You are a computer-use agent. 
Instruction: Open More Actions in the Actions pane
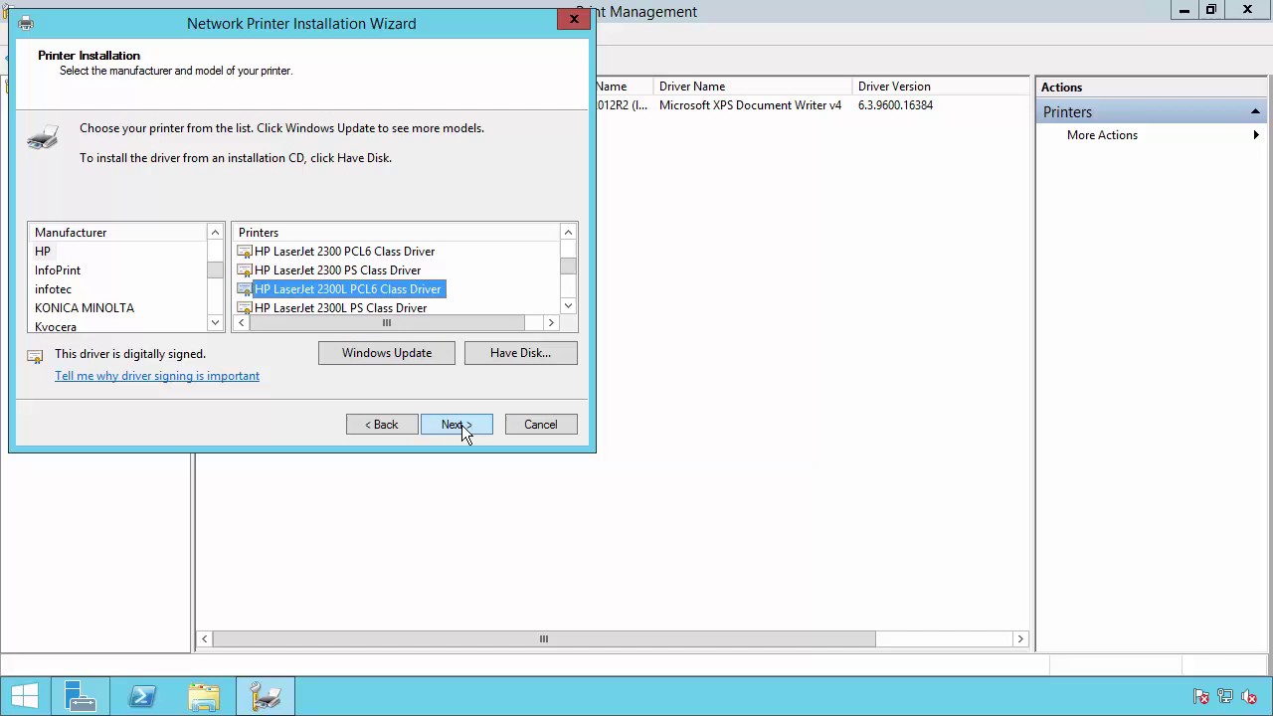(1102, 135)
